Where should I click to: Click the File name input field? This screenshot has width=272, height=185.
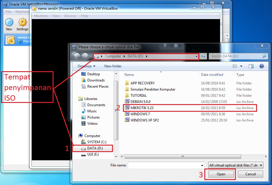tap(164, 165)
